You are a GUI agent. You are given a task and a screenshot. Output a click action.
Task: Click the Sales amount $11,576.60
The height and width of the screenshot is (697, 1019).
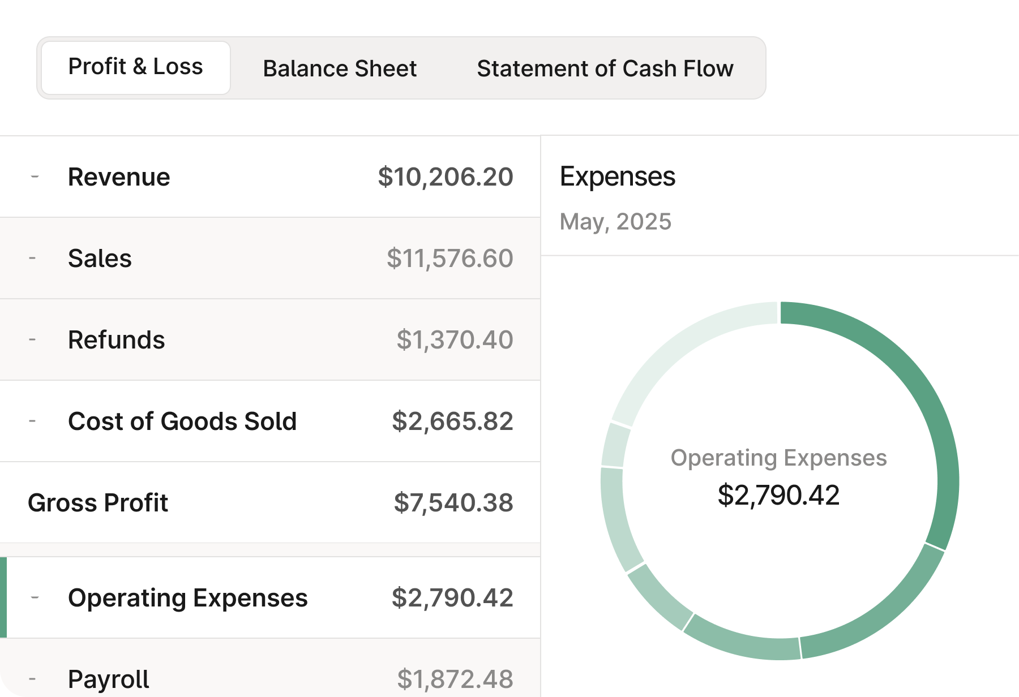click(x=450, y=259)
